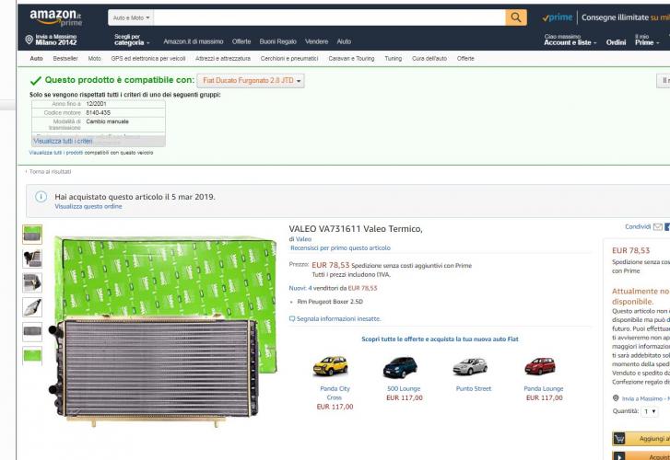This screenshot has height=460, width=670.
Task: Open the Offerte link in top navigation
Action: (241, 41)
